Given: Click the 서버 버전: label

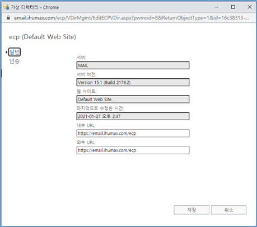Looking at the screenshot, I should (x=87, y=74).
